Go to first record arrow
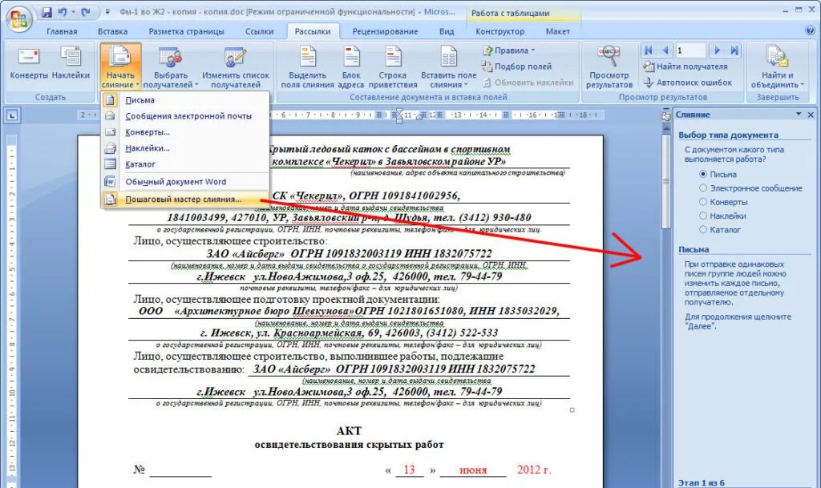 click(648, 50)
